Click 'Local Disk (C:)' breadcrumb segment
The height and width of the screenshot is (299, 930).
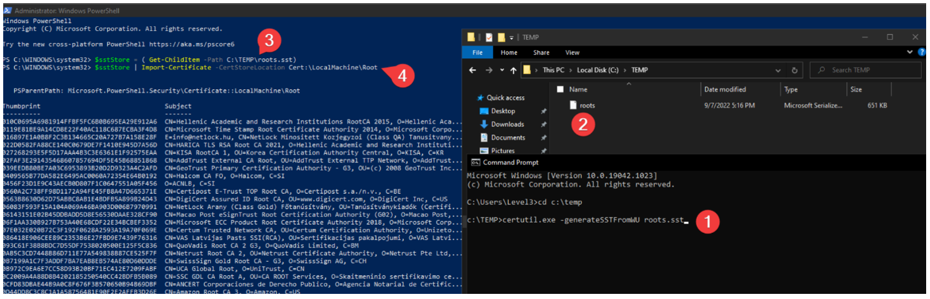(x=599, y=71)
